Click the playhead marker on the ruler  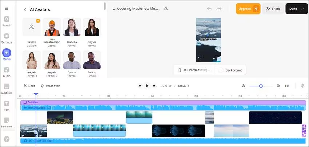36,94
